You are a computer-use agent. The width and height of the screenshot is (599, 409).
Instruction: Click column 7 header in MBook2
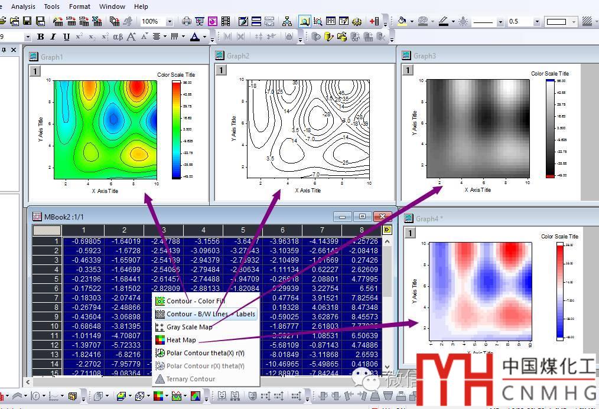click(x=322, y=230)
